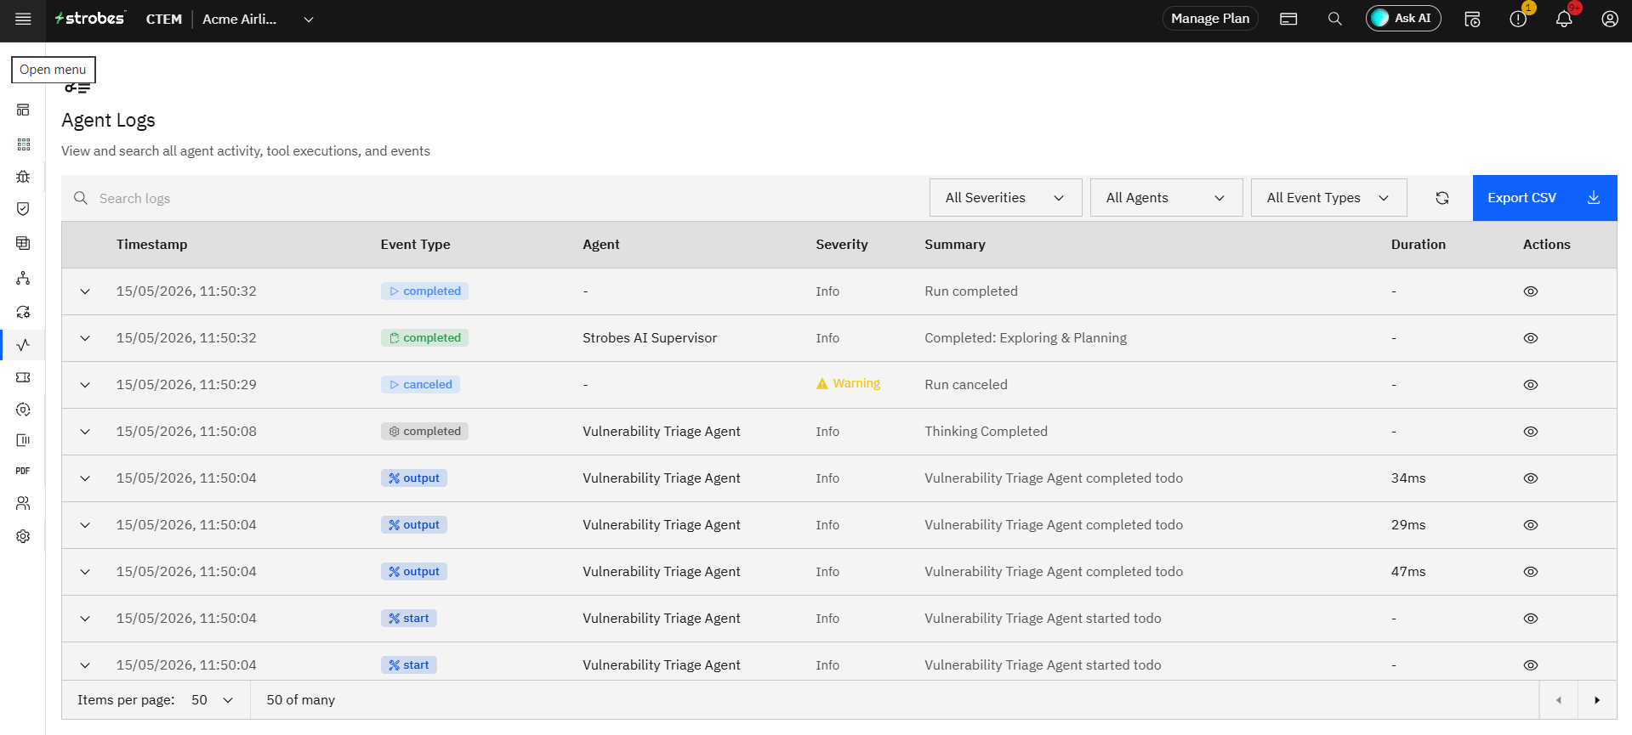Click the Event Type column header

pyautogui.click(x=416, y=245)
